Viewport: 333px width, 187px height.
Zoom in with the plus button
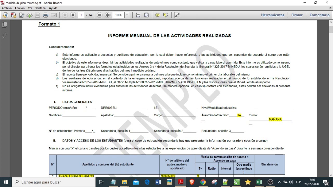[107, 15]
